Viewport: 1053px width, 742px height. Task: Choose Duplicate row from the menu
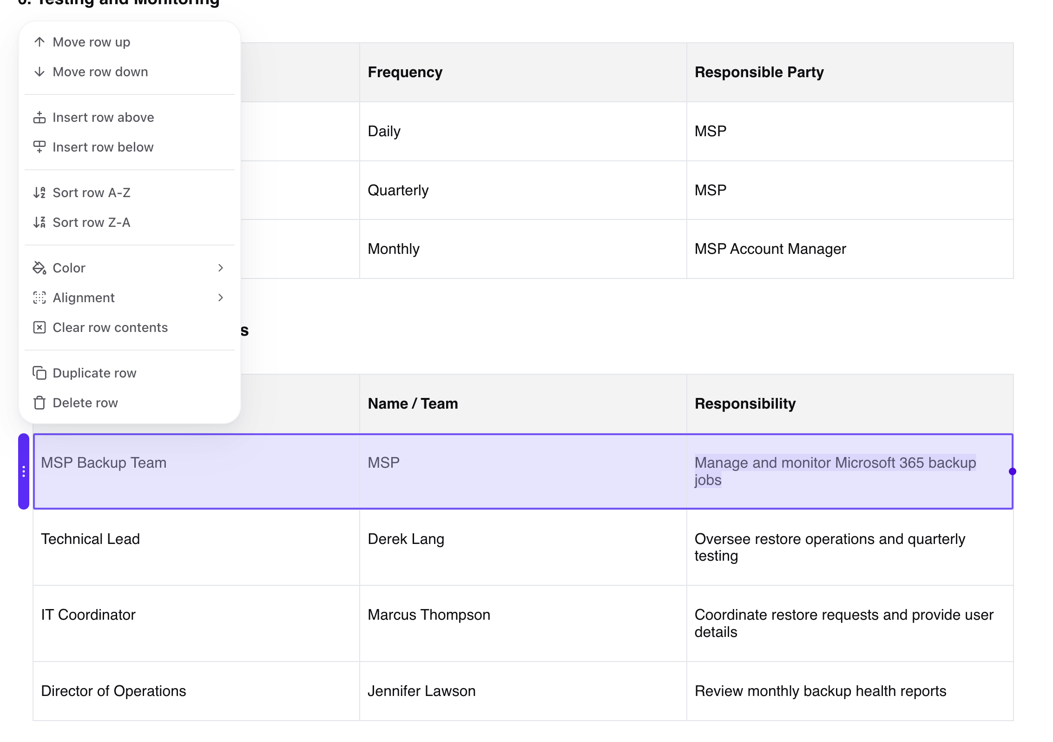[130, 373]
